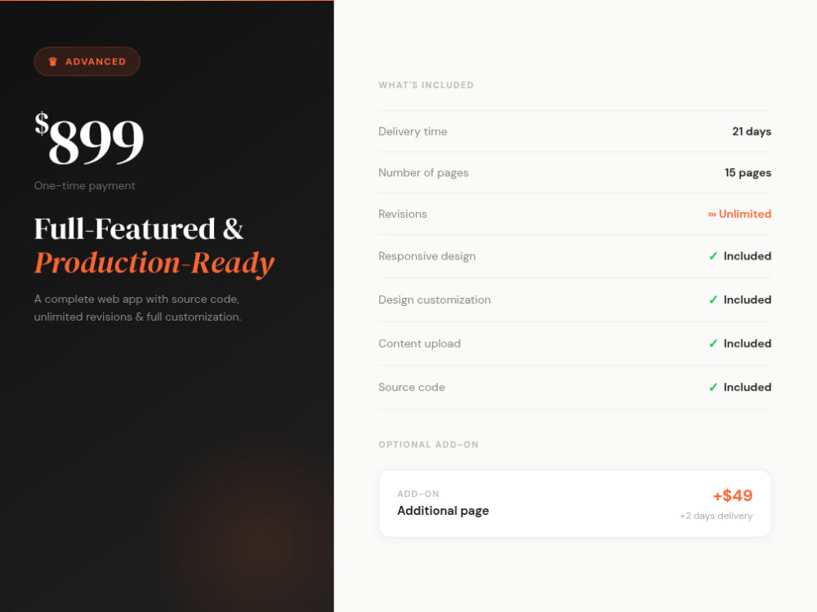817x612 pixels.
Task: Select the 'Additional page' add-on card
Action: tap(574, 503)
